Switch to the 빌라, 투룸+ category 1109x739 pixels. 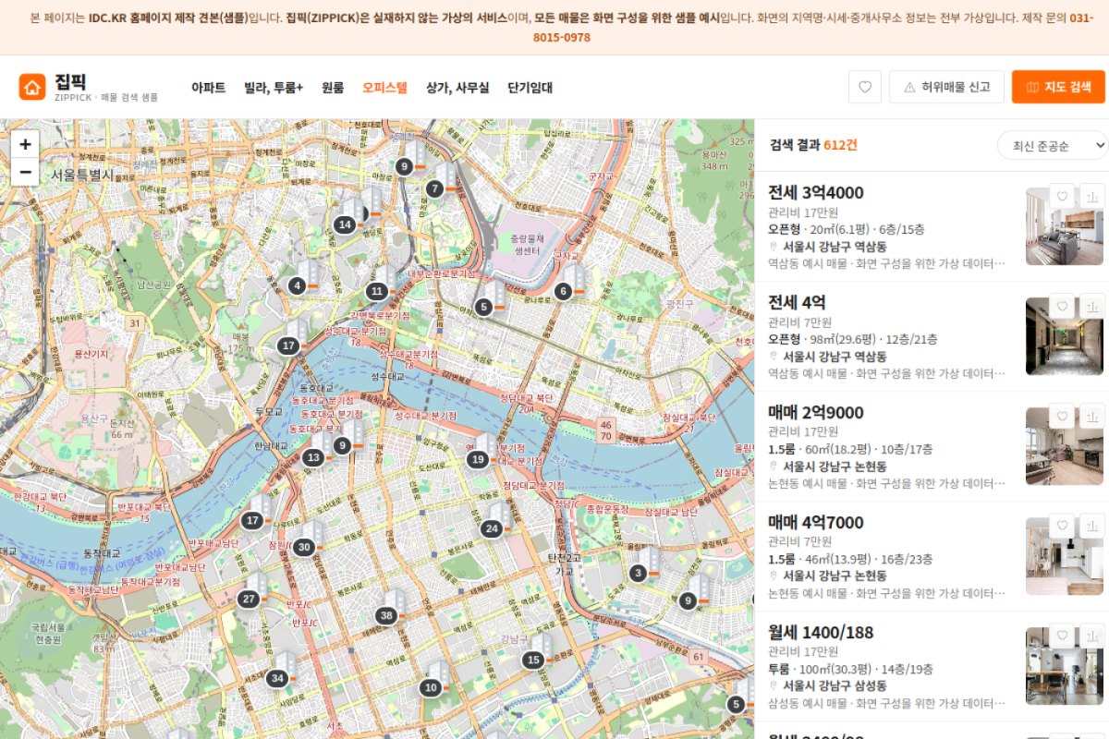pos(274,88)
